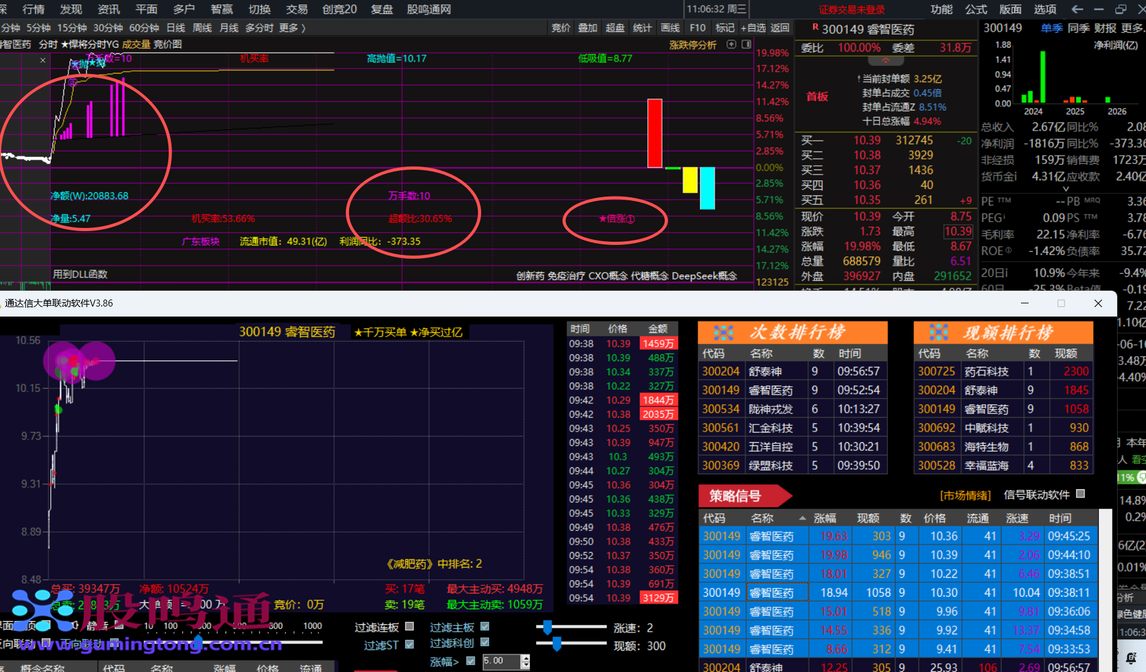Open the 功能 menu
Image resolution: width=1146 pixels, height=672 pixels.
[x=942, y=9]
